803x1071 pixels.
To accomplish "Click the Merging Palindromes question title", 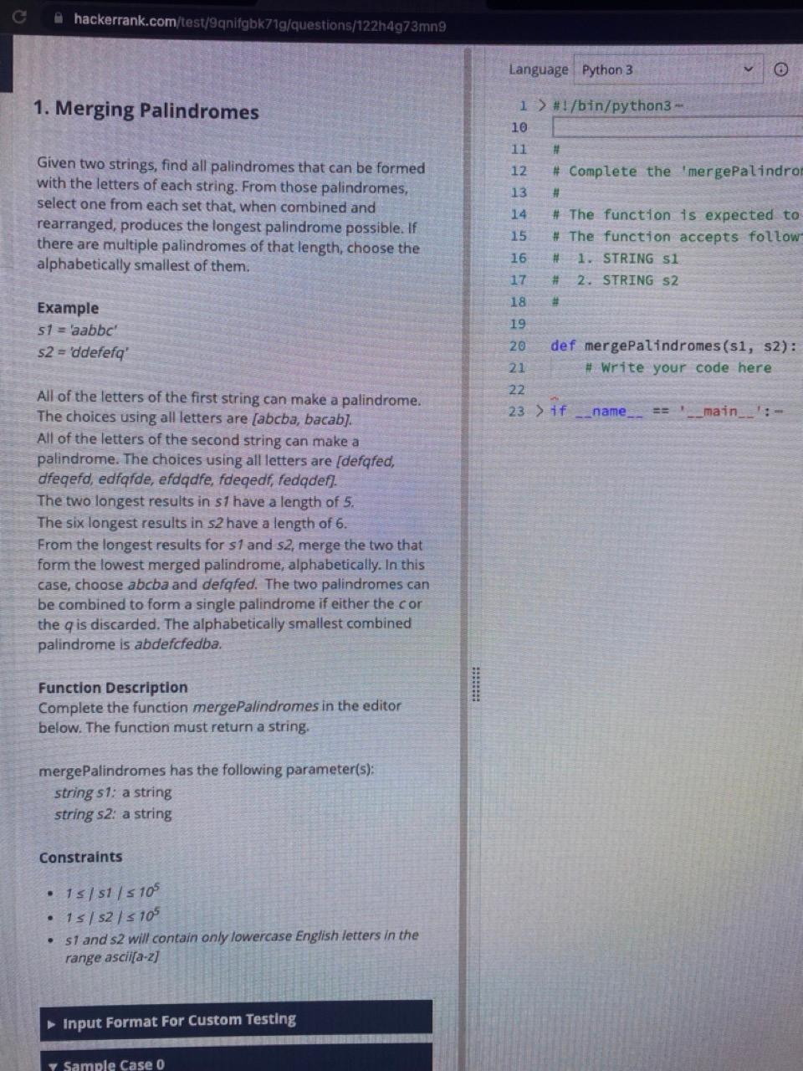I will point(146,110).
